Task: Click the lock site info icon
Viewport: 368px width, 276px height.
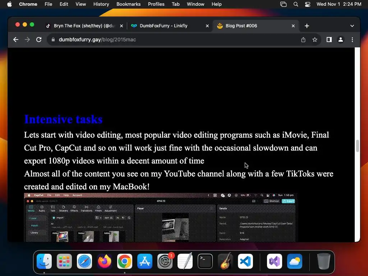Action: (x=53, y=40)
